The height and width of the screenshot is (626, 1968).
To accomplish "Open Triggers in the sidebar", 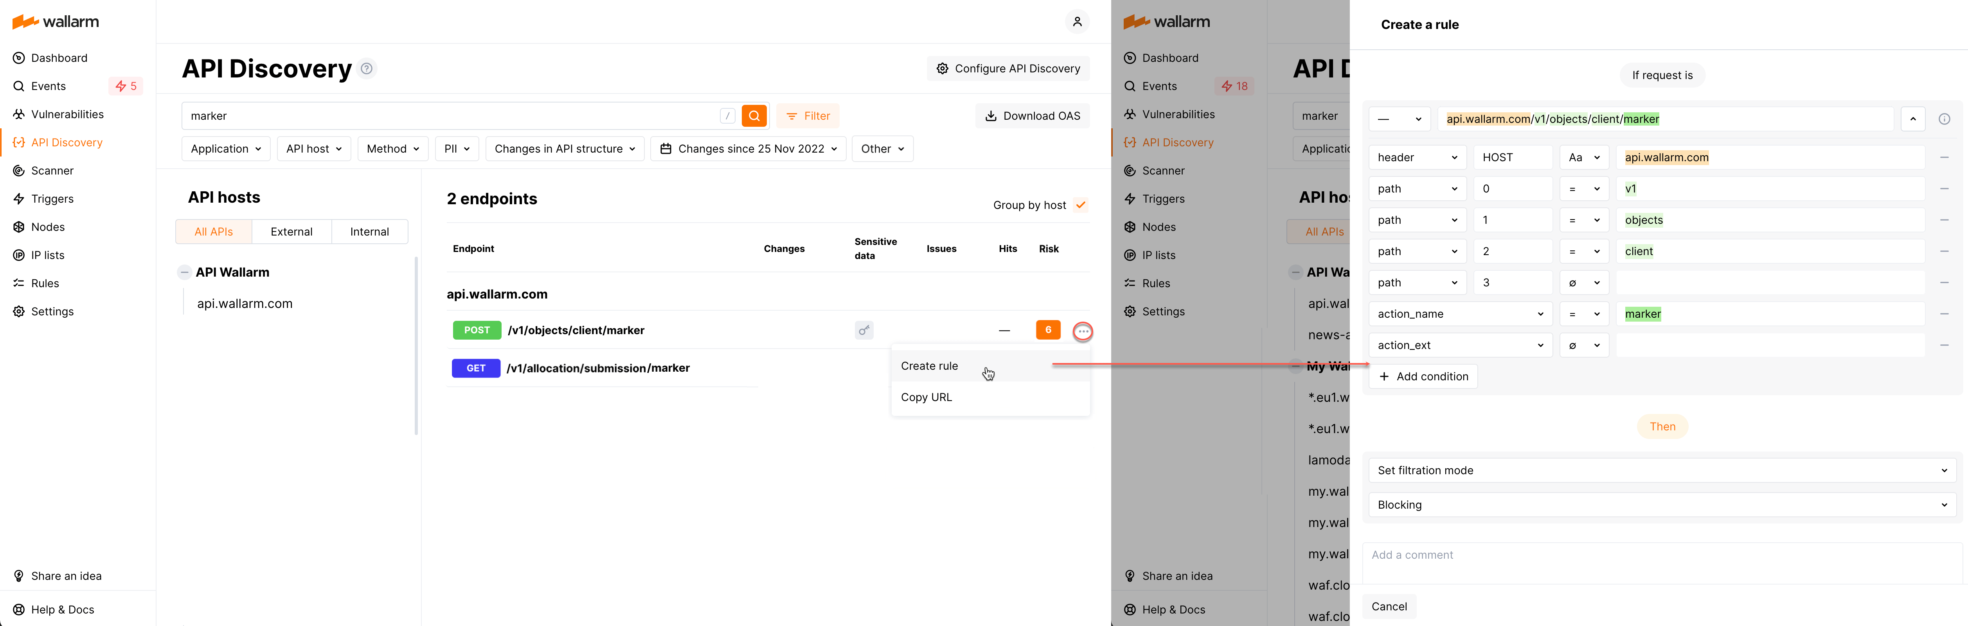I will (x=52, y=199).
